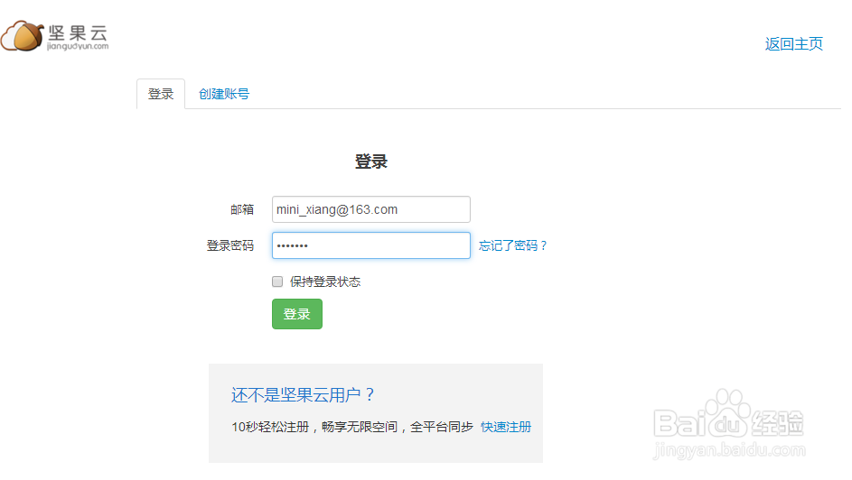Open the 返回主页 link
This screenshot has height=480, width=852.
point(793,44)
